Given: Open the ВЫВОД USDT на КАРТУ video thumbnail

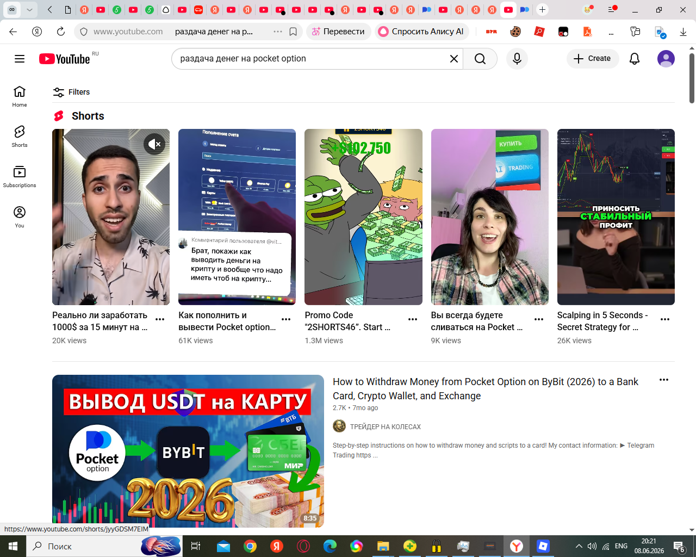Looking at the screenshot, I should [x=188, y=451].
